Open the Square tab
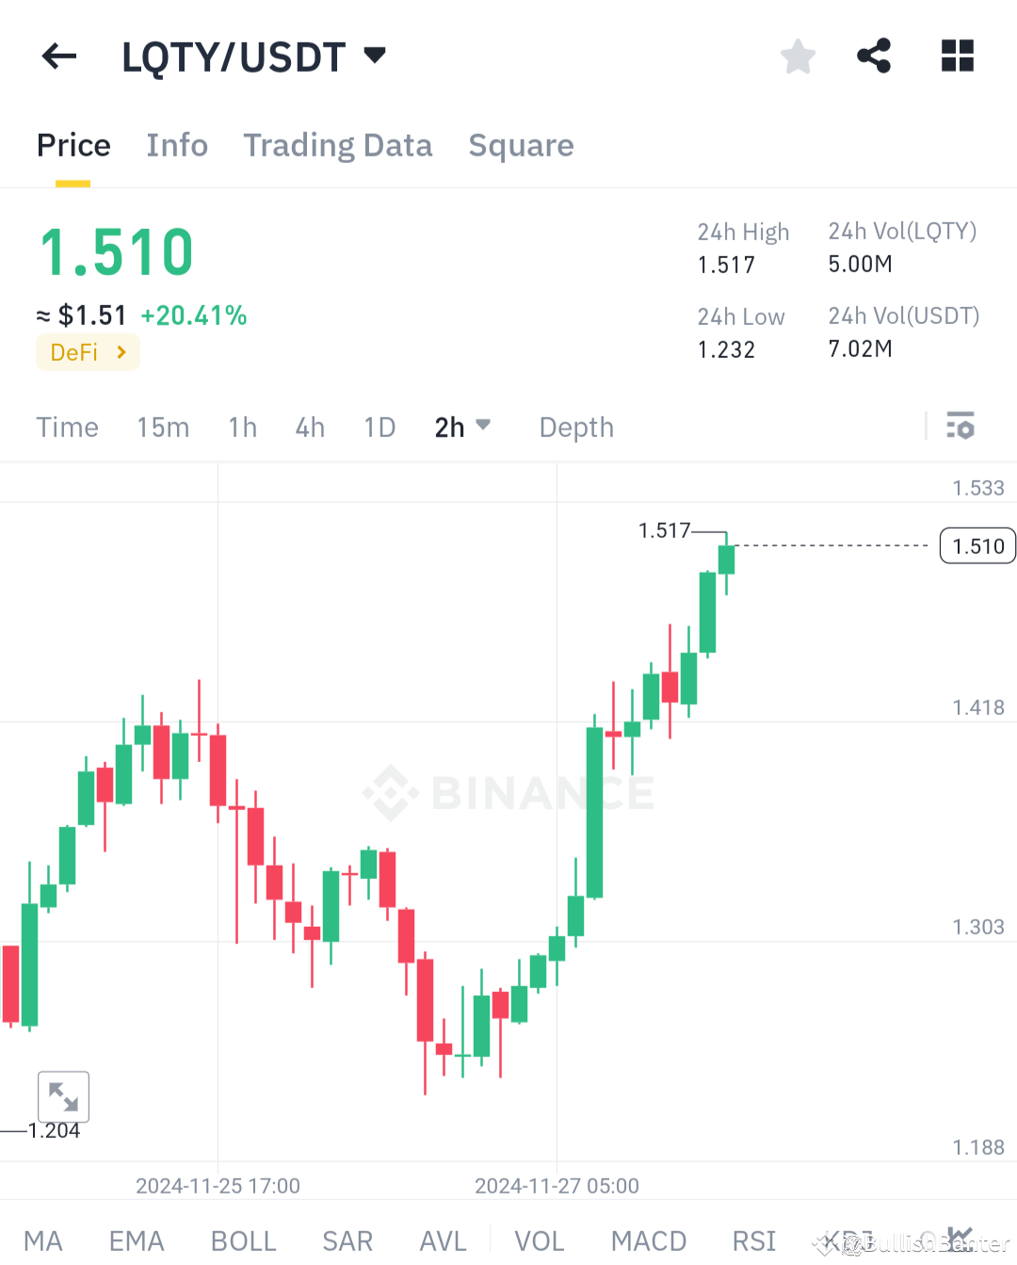Viewport: 1017px width, 1265px height. (x=521, y=146)
